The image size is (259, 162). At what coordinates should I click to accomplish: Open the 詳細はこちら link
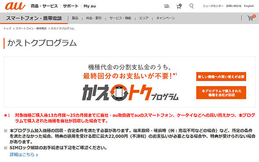coord(24,155)
